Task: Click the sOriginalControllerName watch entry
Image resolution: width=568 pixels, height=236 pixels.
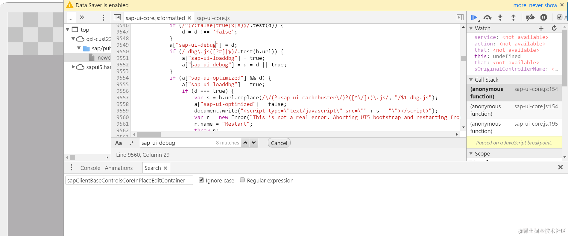Action: pyautogui.click(x=516, y=69)
